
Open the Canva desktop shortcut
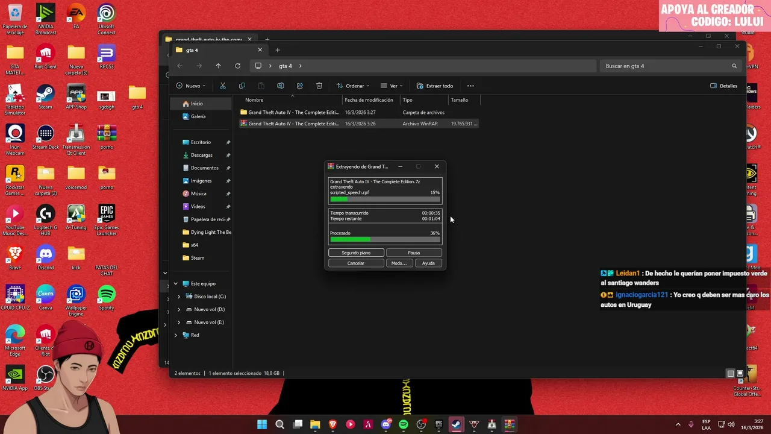(x=45, y=298)
